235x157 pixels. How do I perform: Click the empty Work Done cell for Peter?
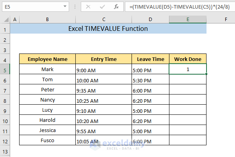click(x=188, y=90)
